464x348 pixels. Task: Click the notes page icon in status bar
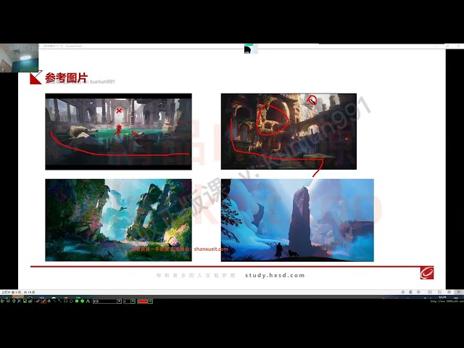coord(411,292)
